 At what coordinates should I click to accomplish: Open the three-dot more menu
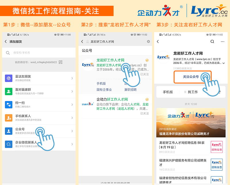222,42
